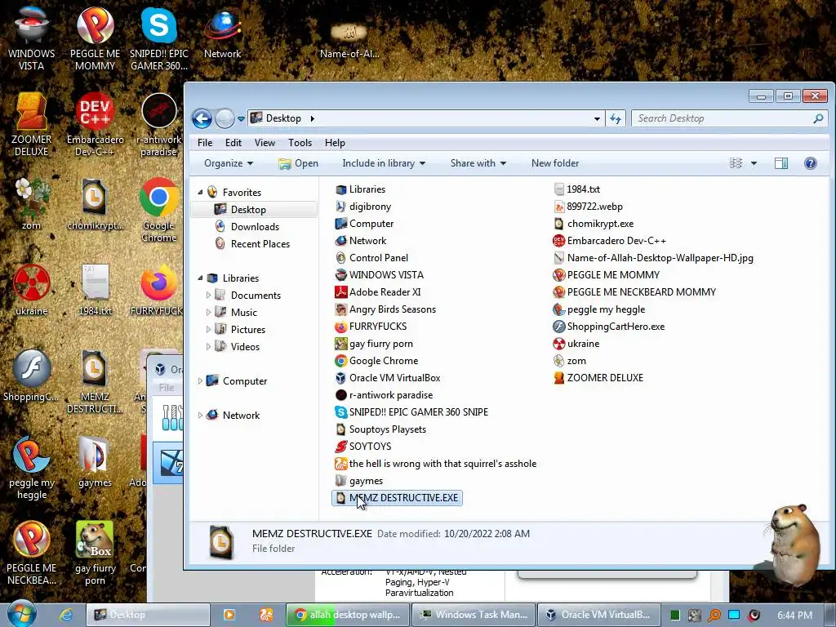Select the peggle my heggle desktop icon
Screen dimensions: 836x627
click(32, 468)
